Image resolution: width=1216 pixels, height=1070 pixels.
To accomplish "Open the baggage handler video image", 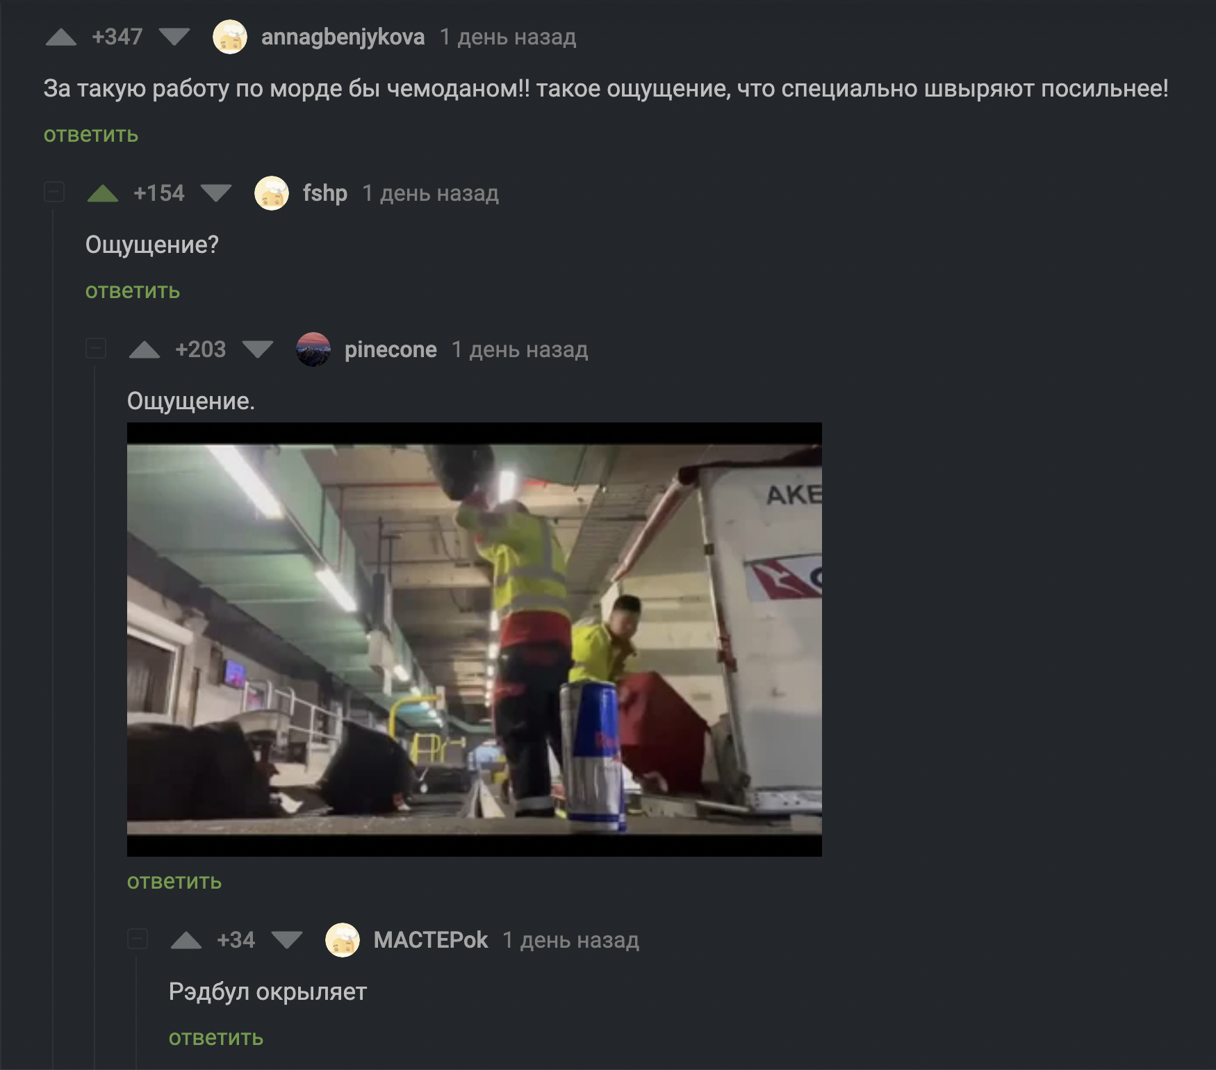I will [x=475, y=639].
